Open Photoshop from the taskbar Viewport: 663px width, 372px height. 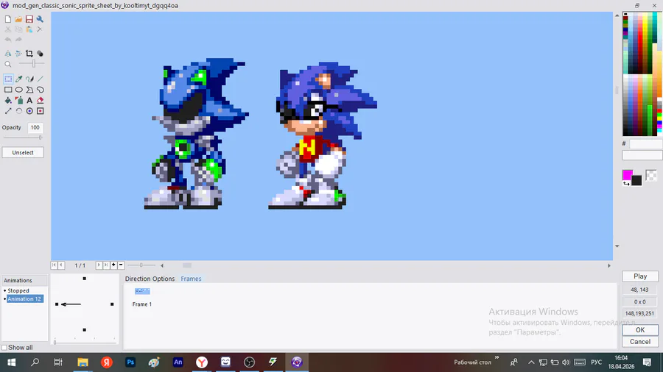point(130,362)
